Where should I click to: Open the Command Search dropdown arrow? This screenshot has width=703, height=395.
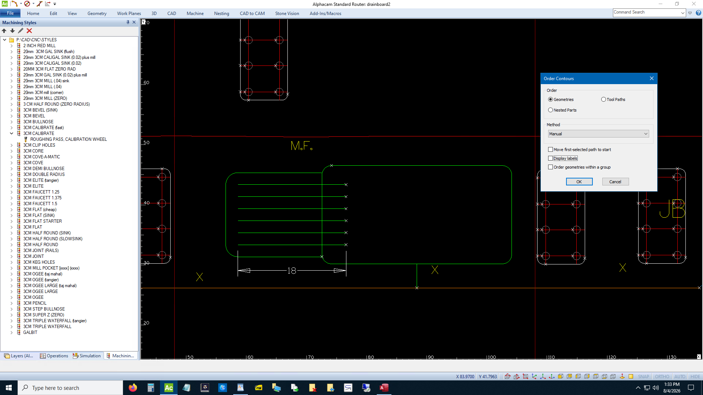(682, 13)
